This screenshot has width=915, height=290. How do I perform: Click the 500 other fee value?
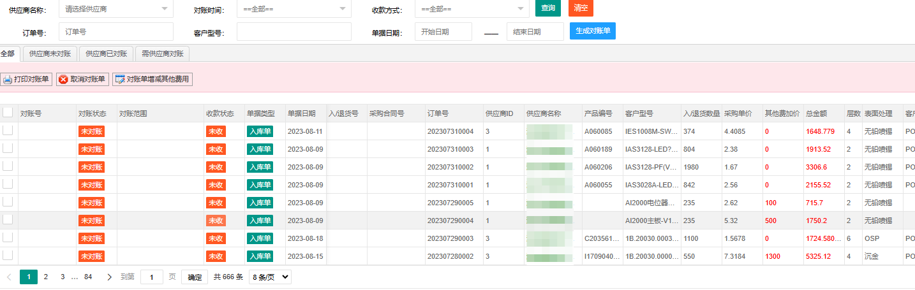(x=771, y=221)
